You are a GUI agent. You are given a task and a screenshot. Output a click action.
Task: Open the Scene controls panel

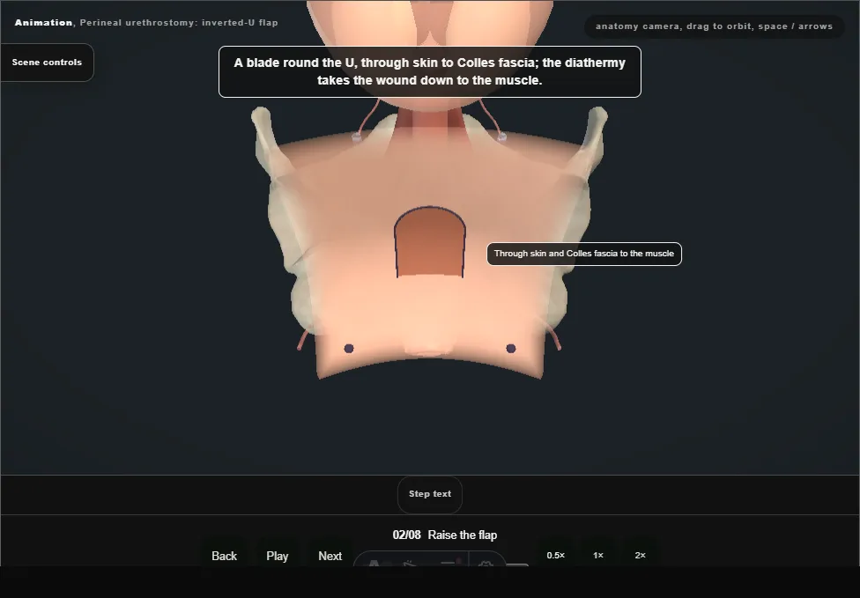(x=48, y=63)
